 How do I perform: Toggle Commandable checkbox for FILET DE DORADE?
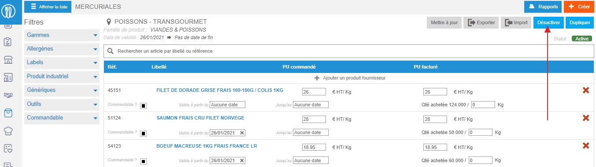(144, 106)
